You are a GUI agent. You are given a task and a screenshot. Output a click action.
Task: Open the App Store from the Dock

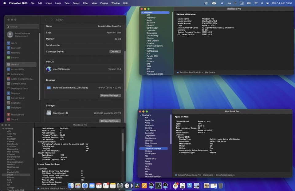tap(190, 186)
